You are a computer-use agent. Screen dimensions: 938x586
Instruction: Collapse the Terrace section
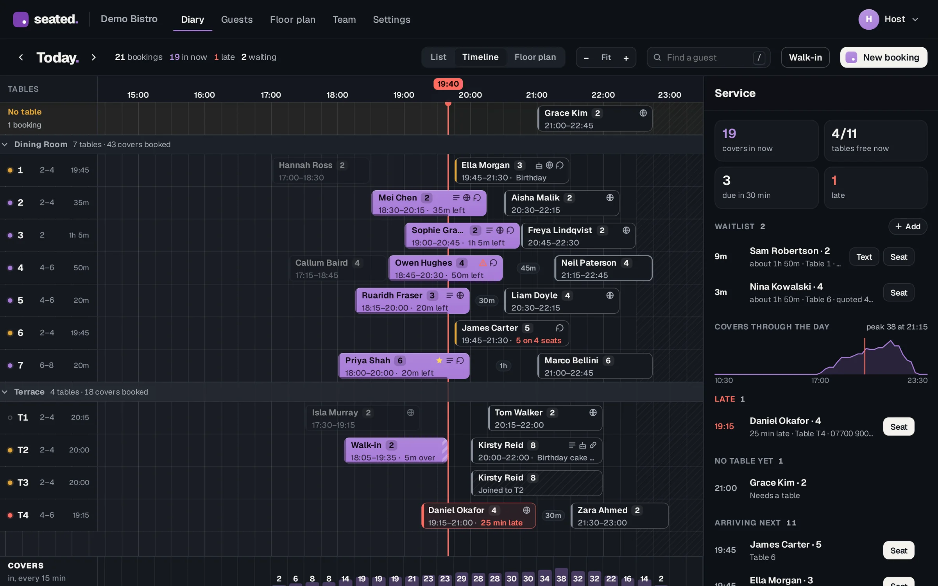click(5, 392)
